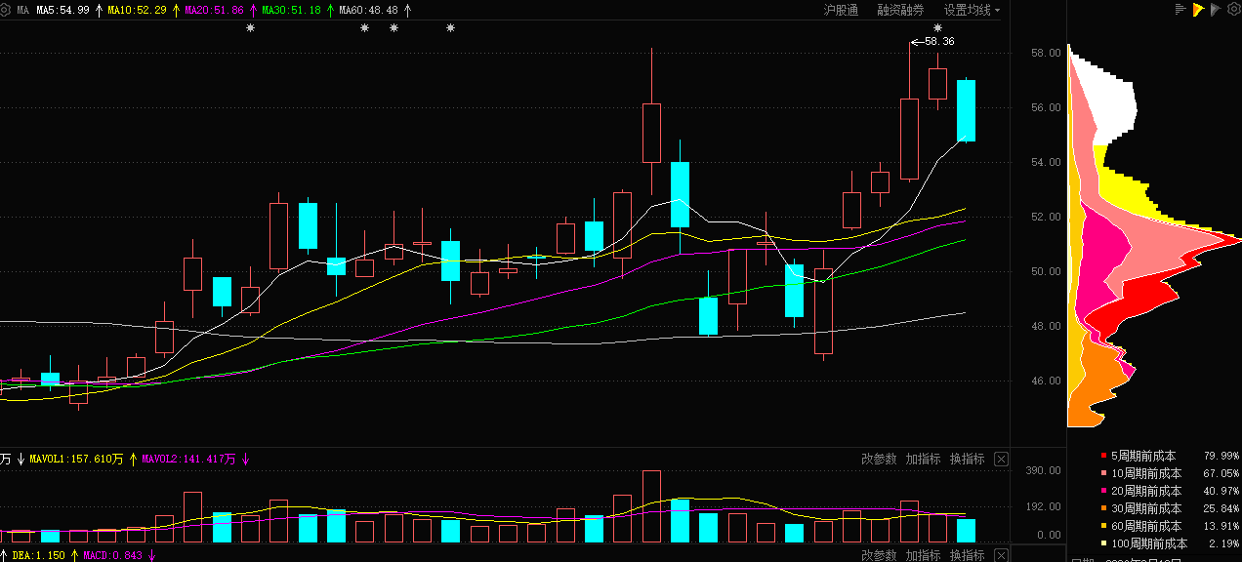The width and height of the screenshot is (1242, 562).
Task: Click 加指标 in the volume panel
Action: 923,459
